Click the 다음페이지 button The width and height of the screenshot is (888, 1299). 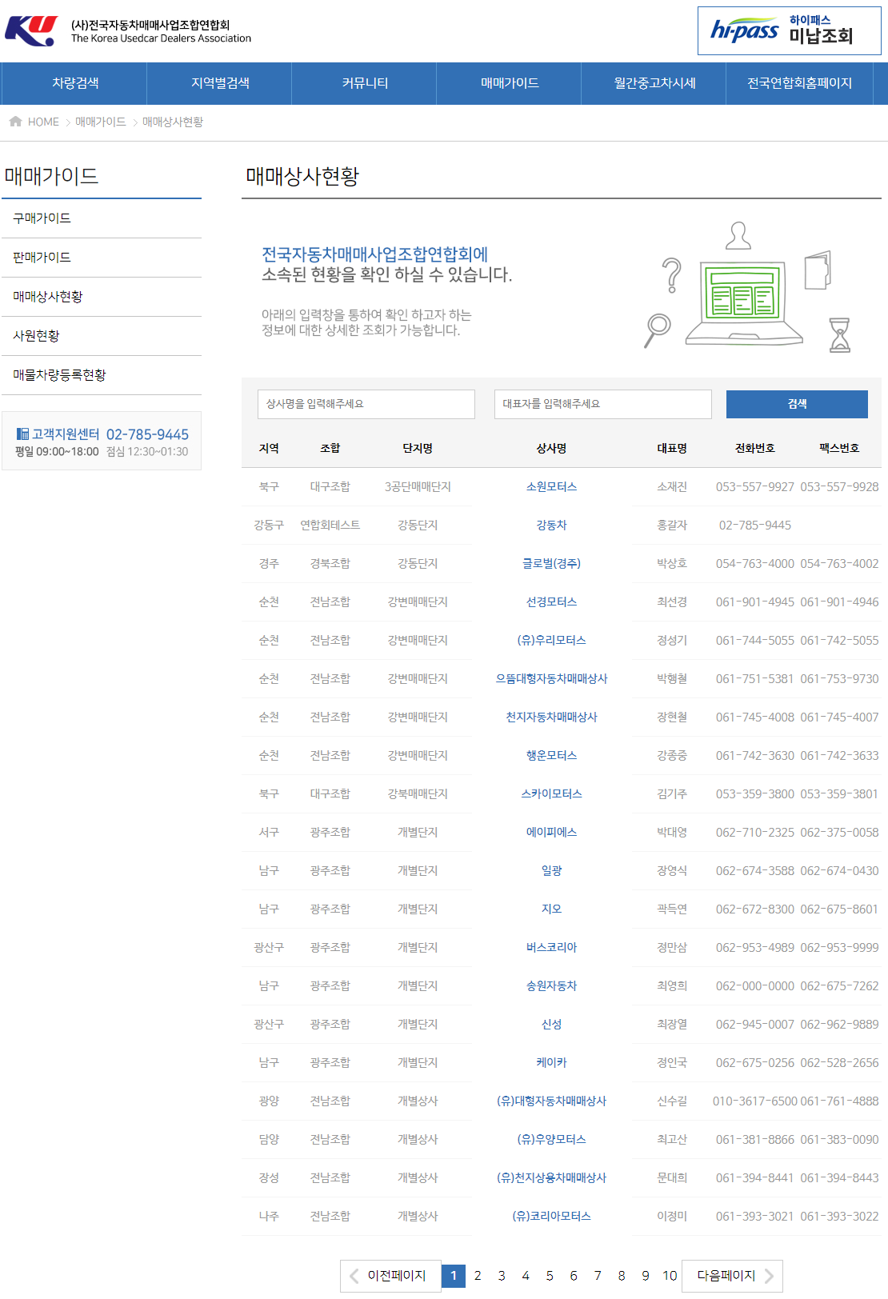[x=732, y=1276]
